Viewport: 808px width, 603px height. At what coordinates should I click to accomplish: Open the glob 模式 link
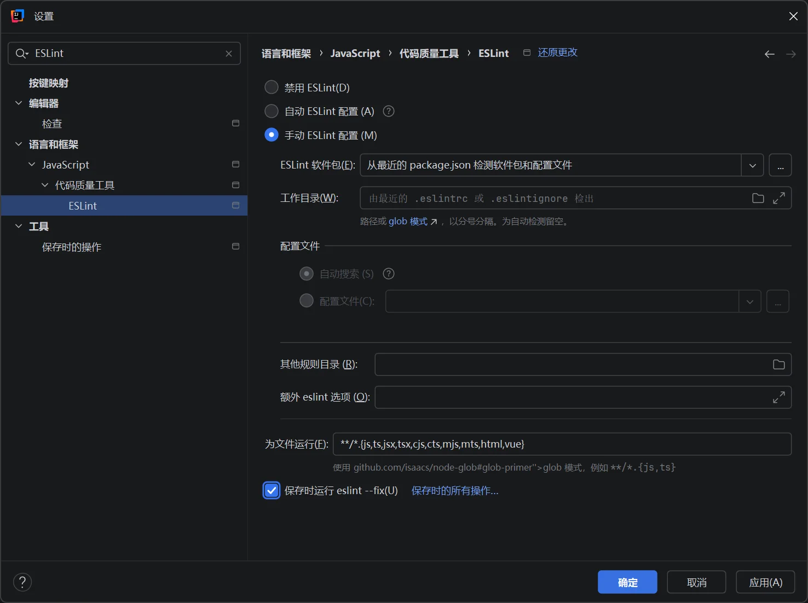tap(408, 222)
